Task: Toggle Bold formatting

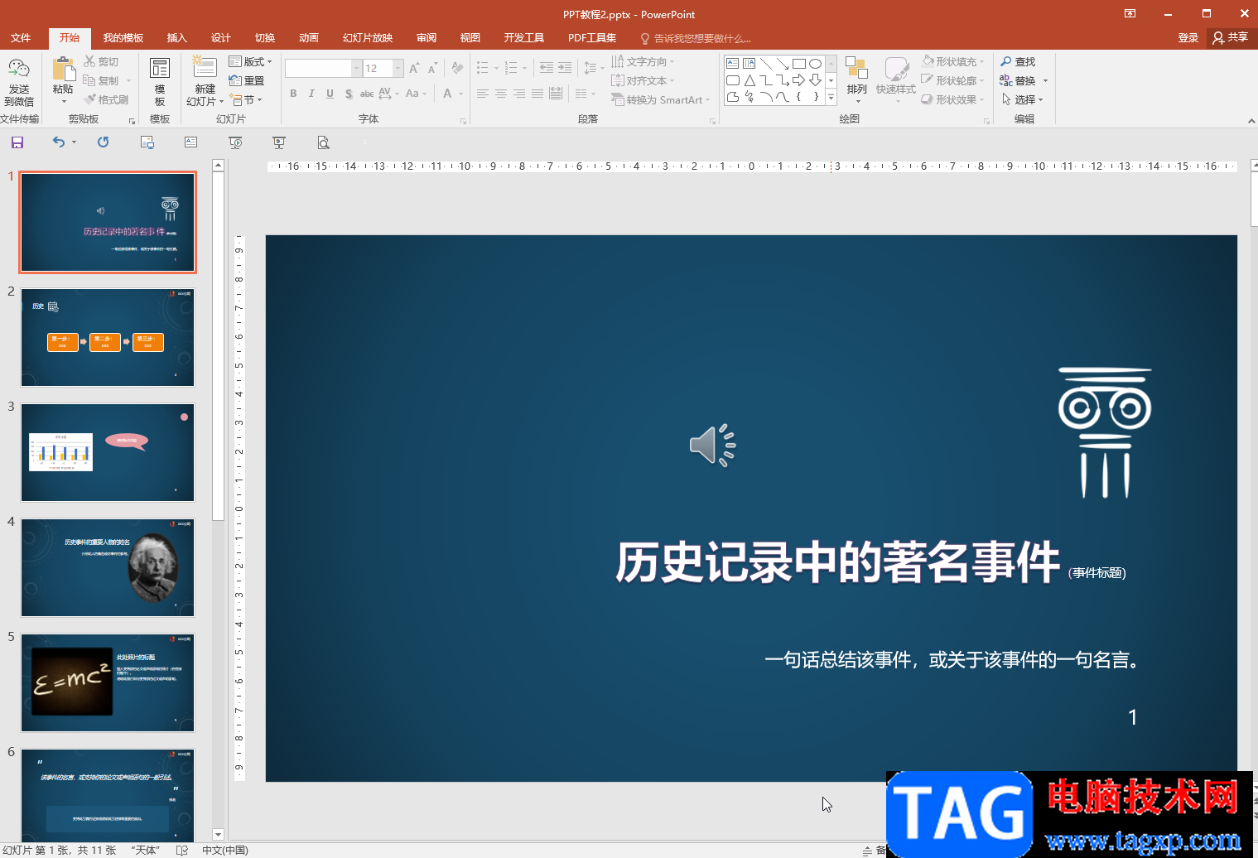Action: click(293, 94)
